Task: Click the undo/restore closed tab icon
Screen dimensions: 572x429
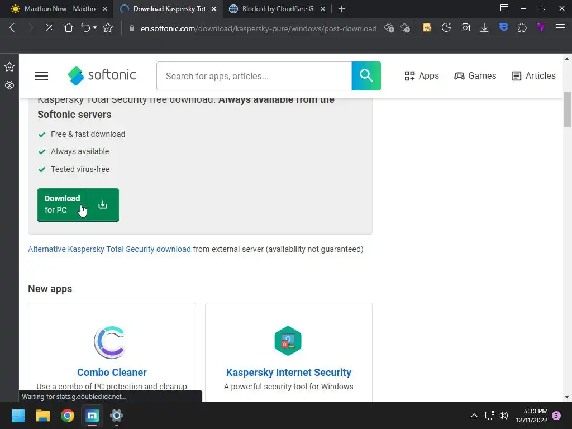Action: (85, 28)
